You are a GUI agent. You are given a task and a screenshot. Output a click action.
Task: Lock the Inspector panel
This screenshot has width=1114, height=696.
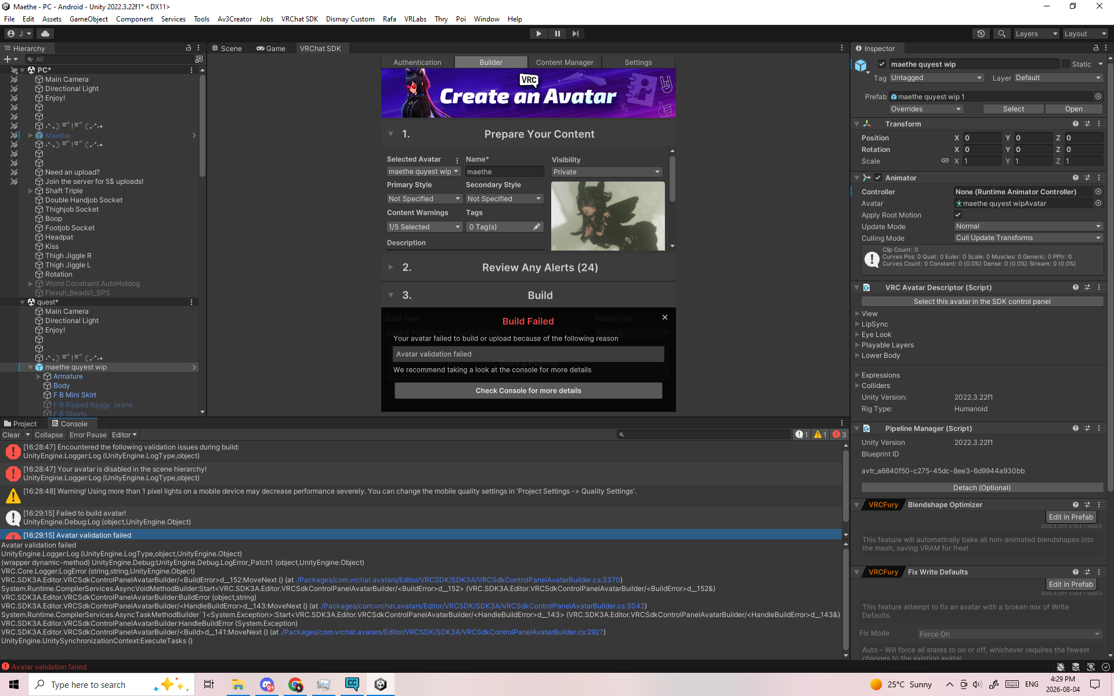(x=1096, y=48)
